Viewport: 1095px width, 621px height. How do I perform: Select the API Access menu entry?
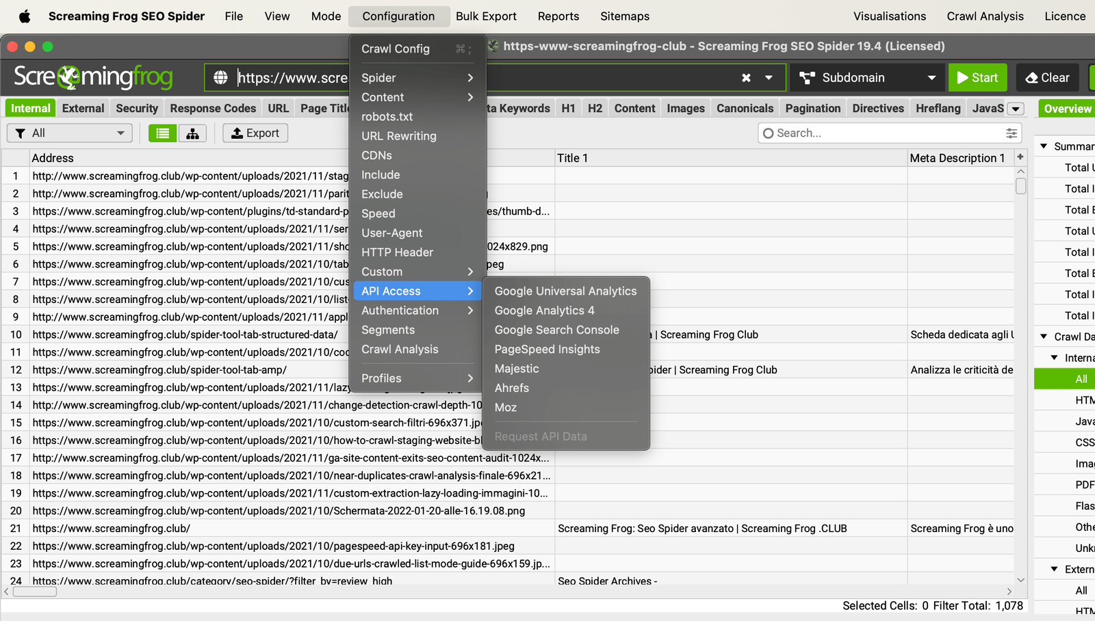point(391,291)
